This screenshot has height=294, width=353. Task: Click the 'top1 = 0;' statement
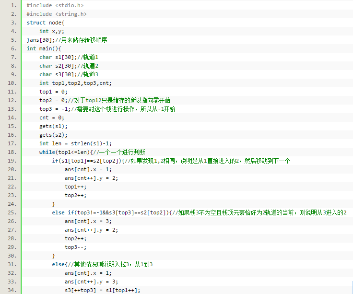pyautogui.click(x=53, y=92)
